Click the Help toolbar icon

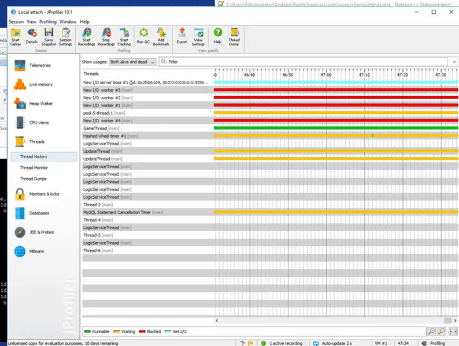point(217,37)
